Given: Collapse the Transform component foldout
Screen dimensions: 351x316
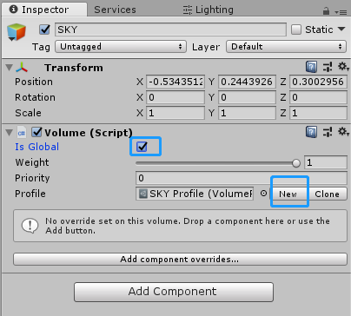Looking at the screenshot, I should (x=10, y=68).
